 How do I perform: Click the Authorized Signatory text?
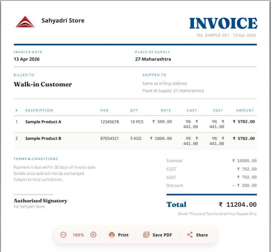tap(40, 201)
